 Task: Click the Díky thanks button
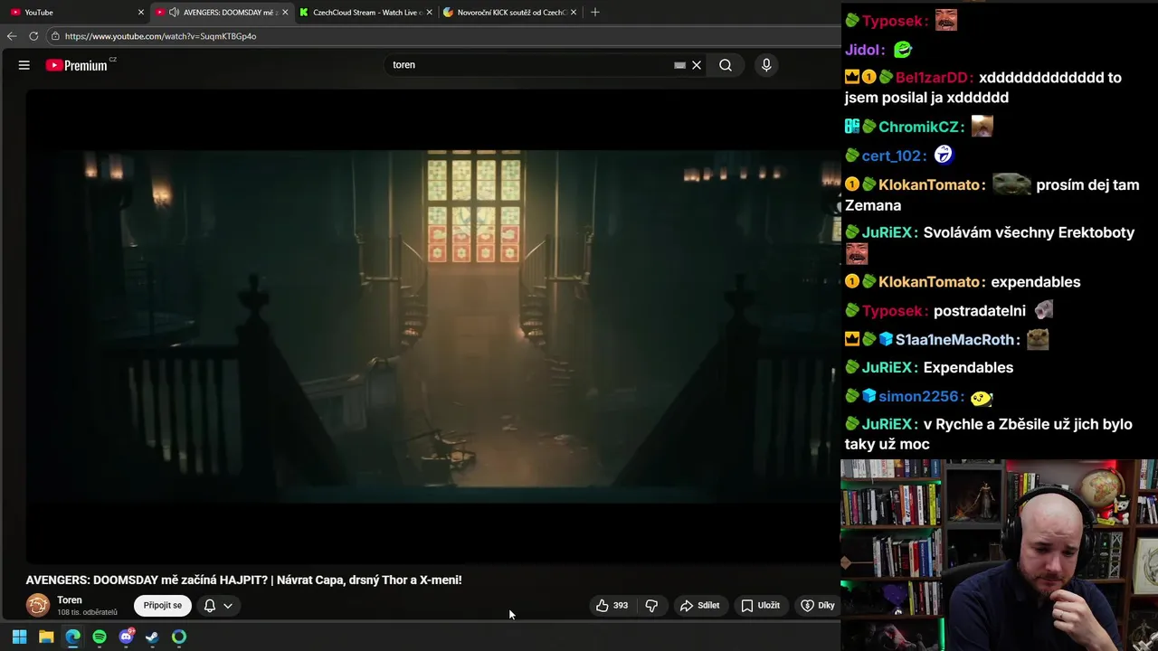click(x=817, y=606)
